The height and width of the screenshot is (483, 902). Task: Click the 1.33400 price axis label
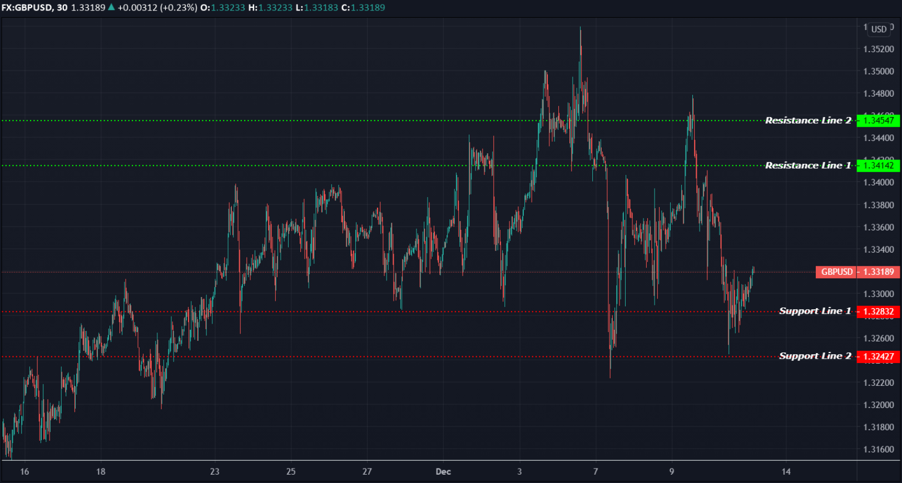879,249
